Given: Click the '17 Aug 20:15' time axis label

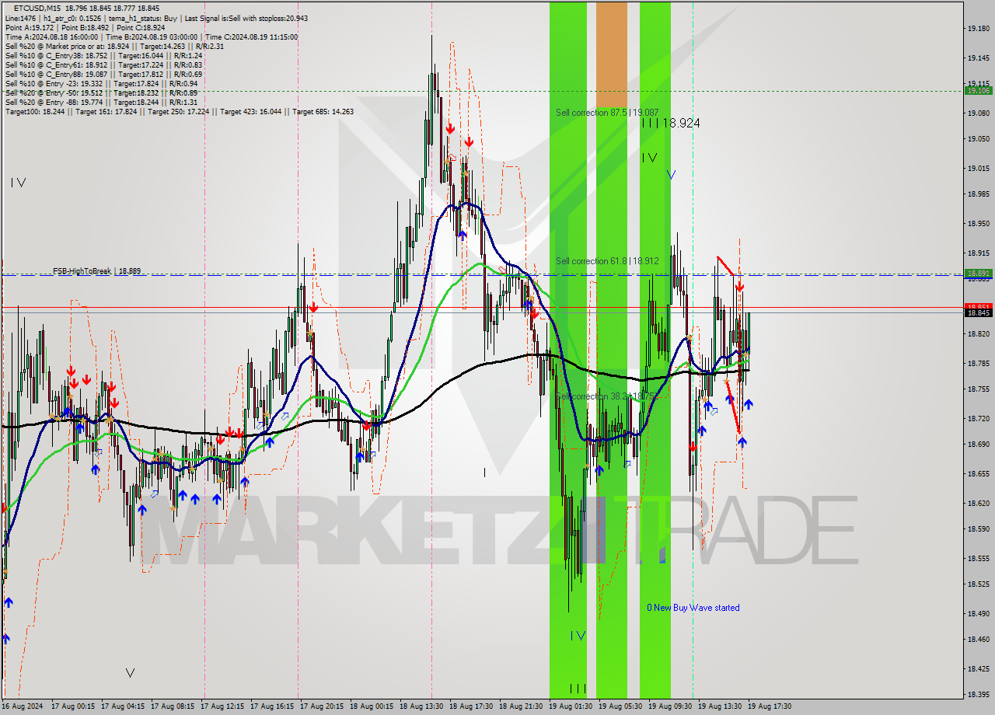Looking at the screenshot, I should point(322,706).
